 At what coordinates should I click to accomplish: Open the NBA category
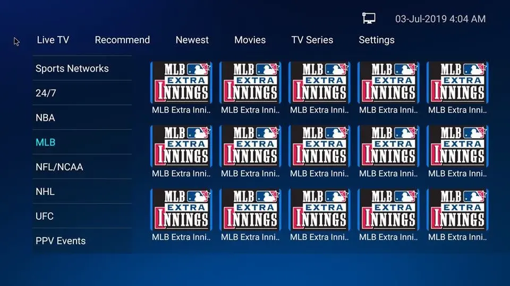pyautogui.click(x=82, y=118)
